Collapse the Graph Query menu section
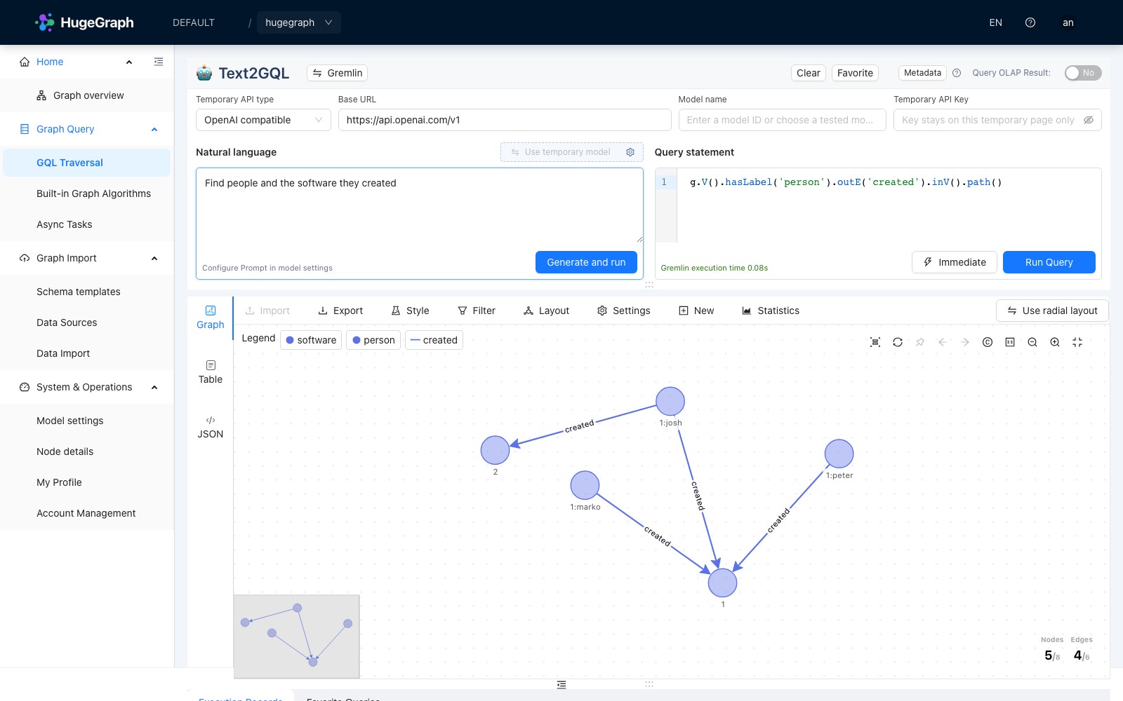The image size is (1123, 701). click(x=154, y=129)
